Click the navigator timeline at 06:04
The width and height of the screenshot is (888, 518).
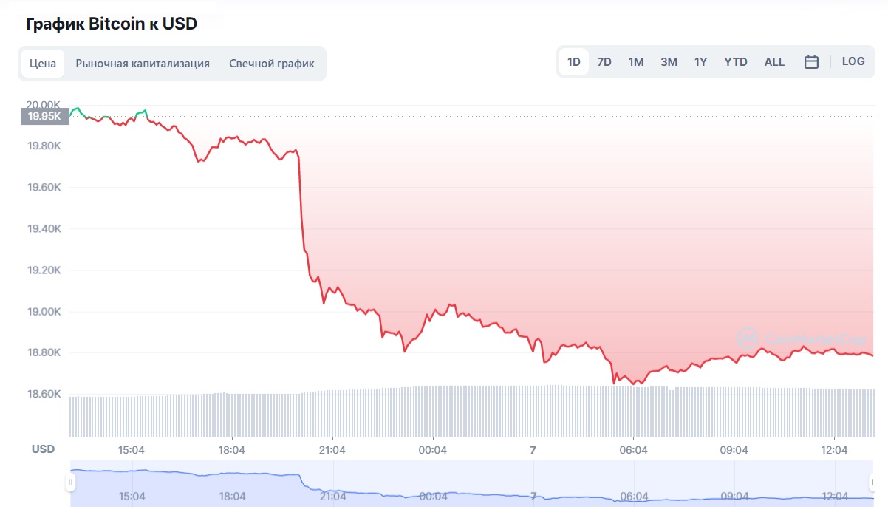(x=634, y=496)
